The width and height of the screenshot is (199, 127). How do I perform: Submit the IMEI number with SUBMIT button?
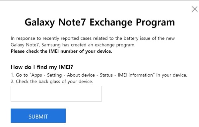[x=38, y=116]
